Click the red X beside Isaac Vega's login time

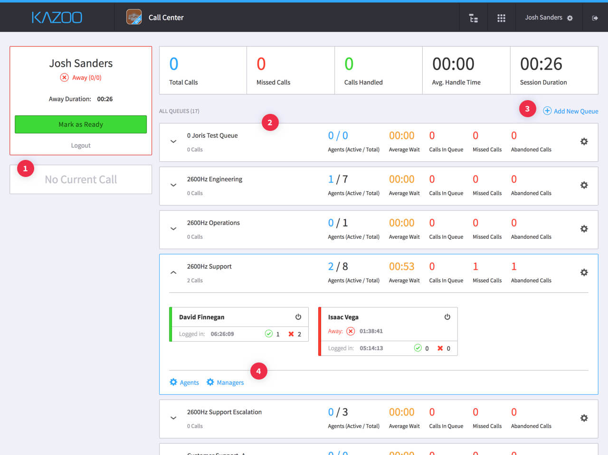440,348
